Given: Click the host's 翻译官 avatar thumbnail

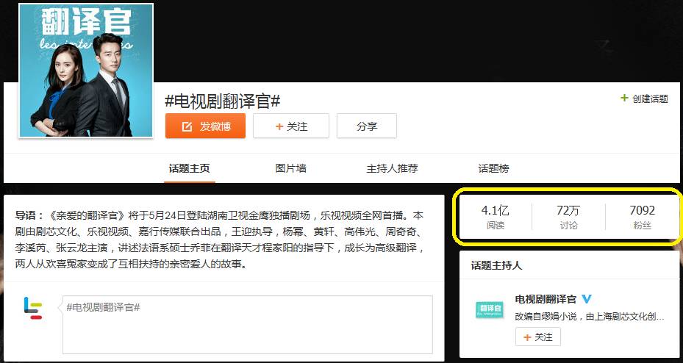Looking at the screenshot, I should click(x=490, y=309).
